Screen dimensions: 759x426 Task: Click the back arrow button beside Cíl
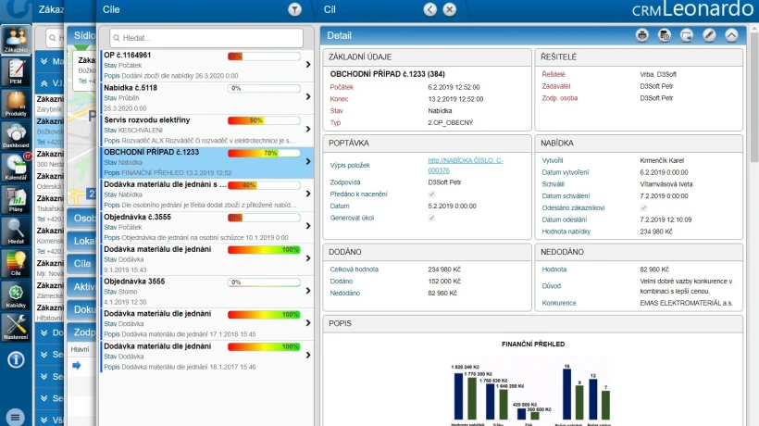[429, 9]
